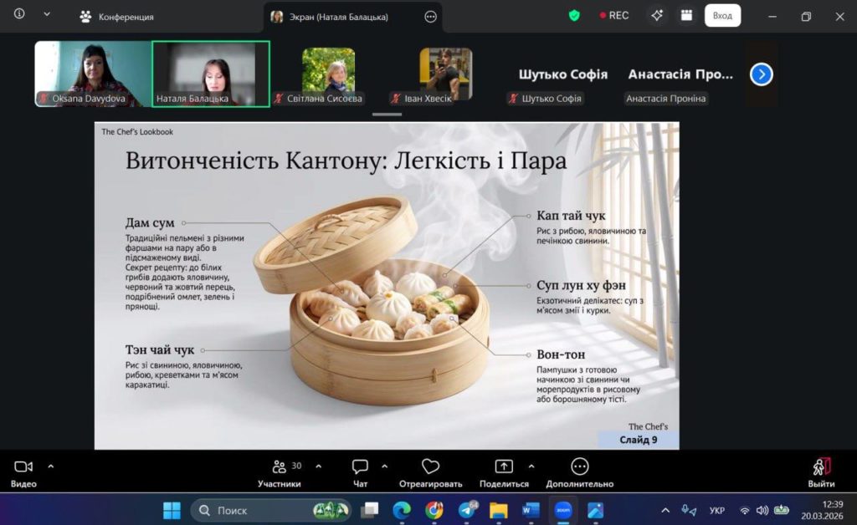The image size is (857, 525).
Task: Expand the video options arrow beside Видео
Action: pyautogui.click(x=51, y=466)
